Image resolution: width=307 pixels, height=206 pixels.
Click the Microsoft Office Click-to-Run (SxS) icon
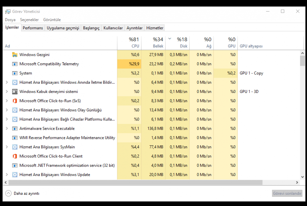[x=15, y=101]
